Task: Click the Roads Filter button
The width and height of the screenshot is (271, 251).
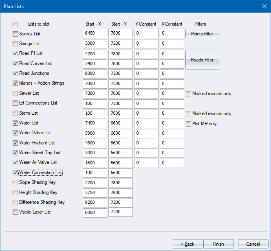Action: coord(202,60)
